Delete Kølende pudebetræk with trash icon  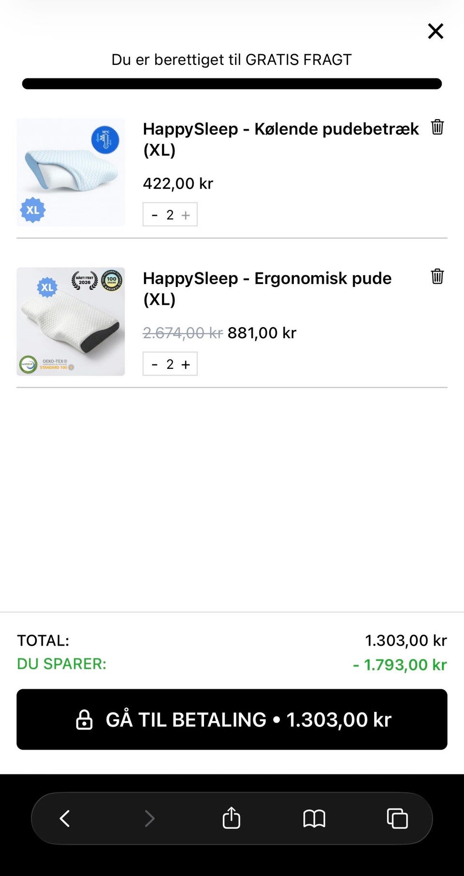point(437,127)
